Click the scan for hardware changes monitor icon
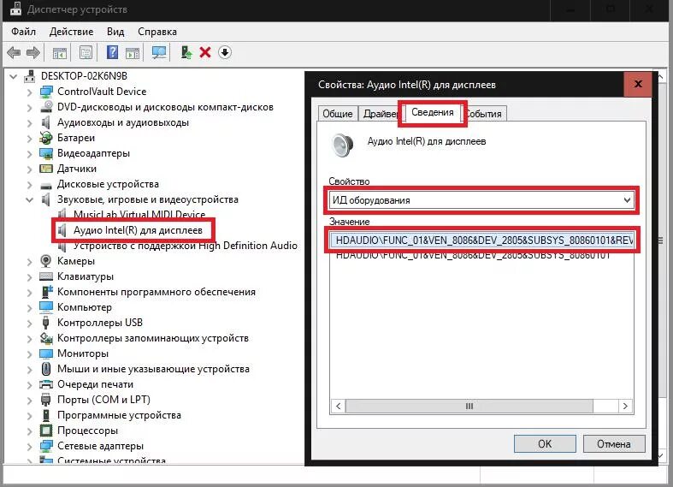 tap(159, 53)
